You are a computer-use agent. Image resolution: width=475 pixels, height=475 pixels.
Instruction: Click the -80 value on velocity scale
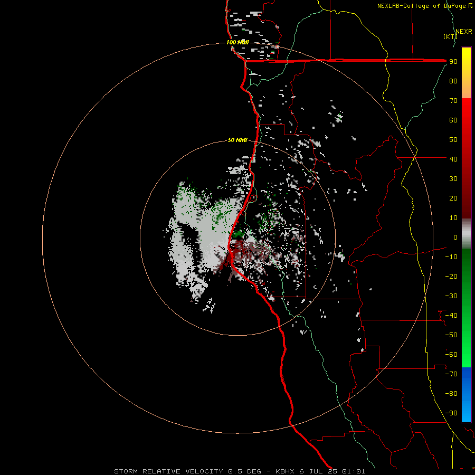451,394
